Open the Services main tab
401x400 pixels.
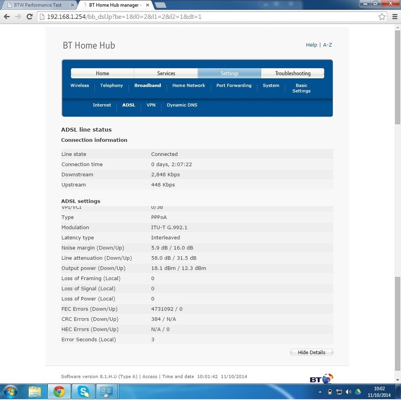(x=166, y=73)
